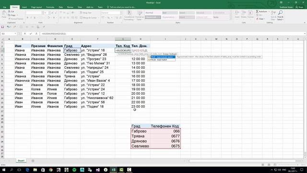Switch to the Insert tab
307x173 pixels.
[x=24, y=7]
